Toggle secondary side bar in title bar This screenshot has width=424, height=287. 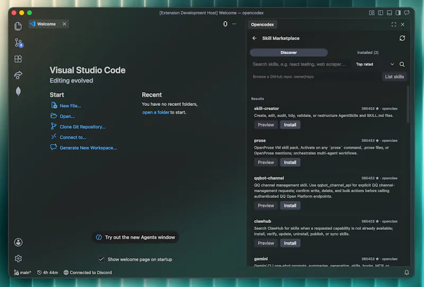click(x=398, y=13)
